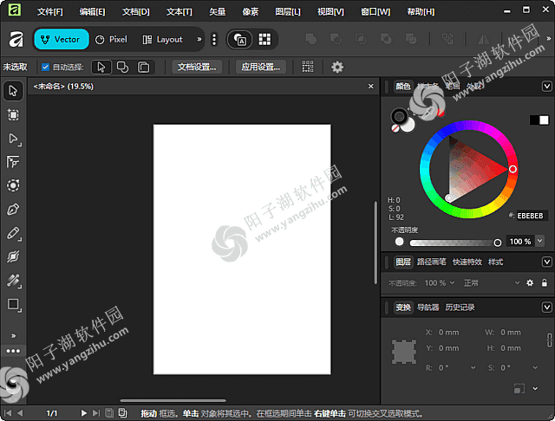Open the 编辑[E] menu
Image resolution: width=555 pixels, height=421 pixels.
click(x=92, y=11)
